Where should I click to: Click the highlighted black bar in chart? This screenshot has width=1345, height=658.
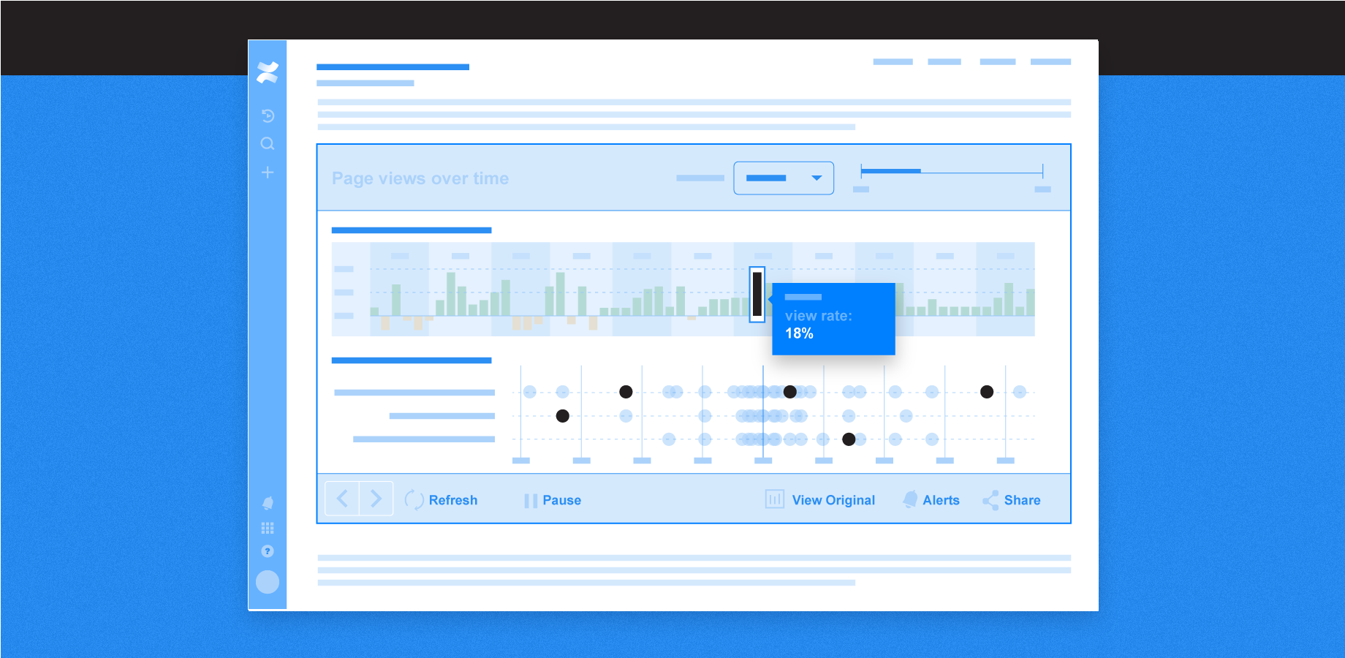coord(757,294)
